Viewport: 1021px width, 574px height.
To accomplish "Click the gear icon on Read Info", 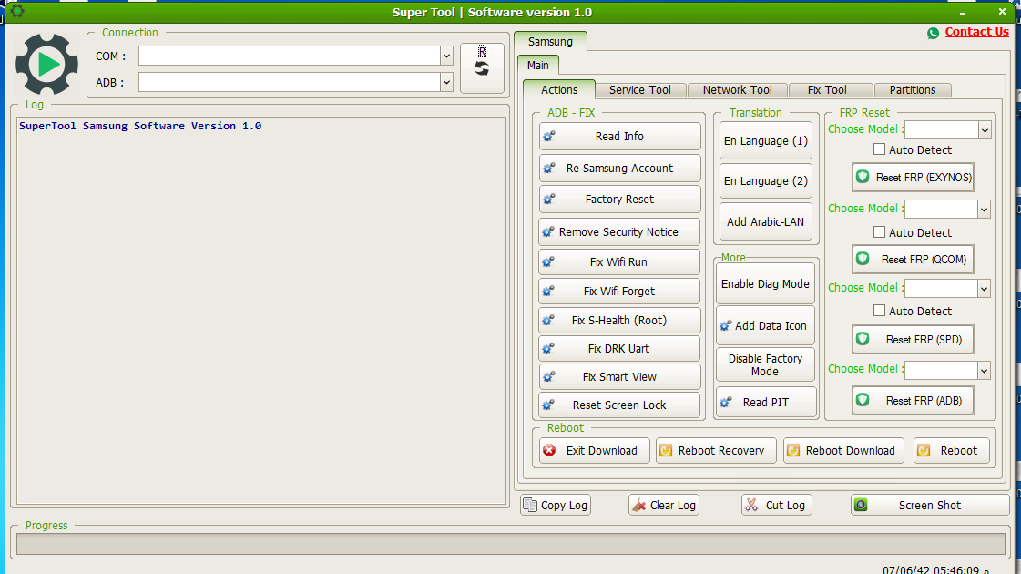I will click(x=549, y=136).
